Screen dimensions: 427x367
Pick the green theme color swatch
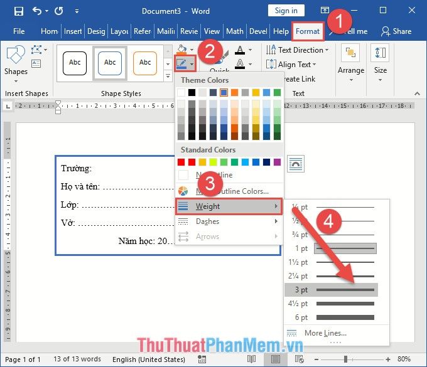tap(277, 92)
